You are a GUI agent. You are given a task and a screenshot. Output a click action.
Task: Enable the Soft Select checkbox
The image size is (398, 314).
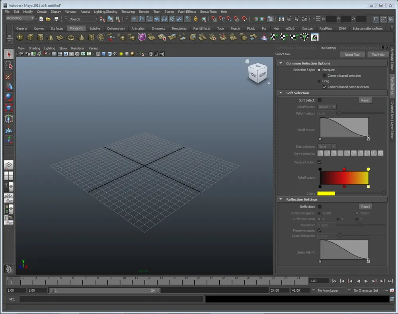point(320,100)
